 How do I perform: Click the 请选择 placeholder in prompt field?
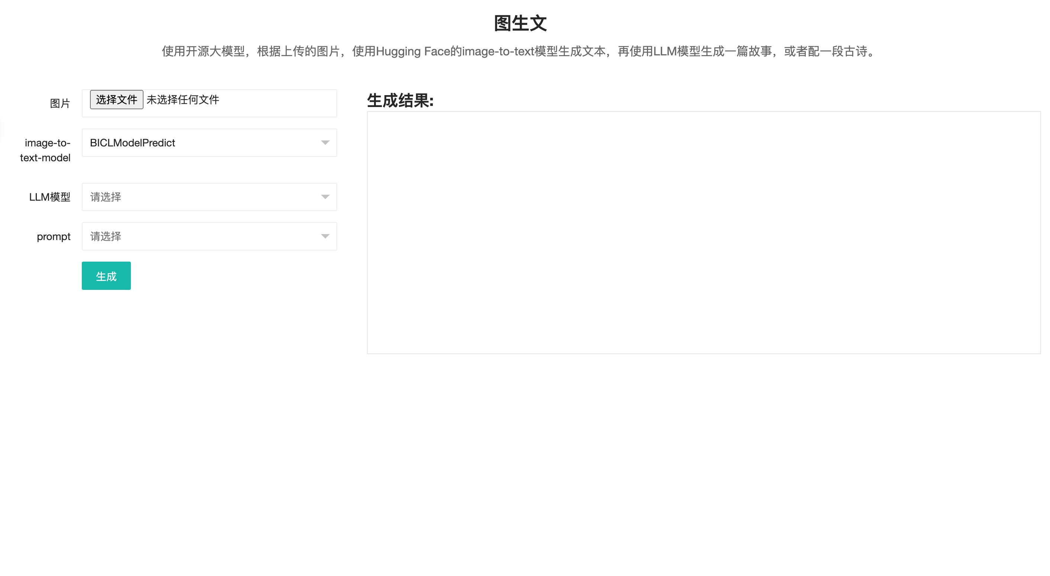point(106,237)
